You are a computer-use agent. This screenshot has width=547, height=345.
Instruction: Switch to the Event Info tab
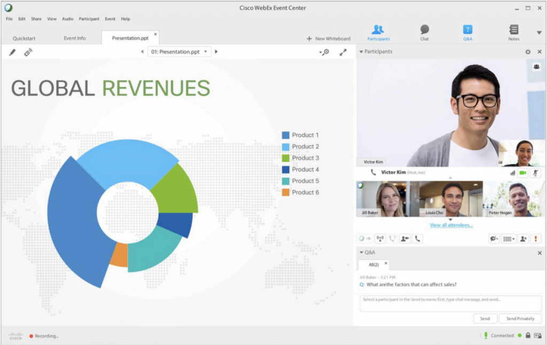(75, 38)
